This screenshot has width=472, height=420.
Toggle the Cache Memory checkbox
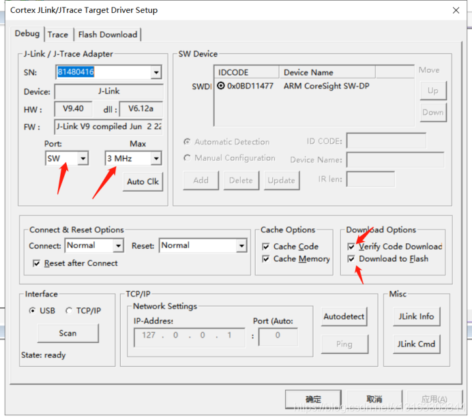[x=265, y=258]
